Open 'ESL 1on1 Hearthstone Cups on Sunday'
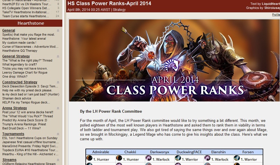Viewport: 280px width, 165px height. [x=30, y=138]
